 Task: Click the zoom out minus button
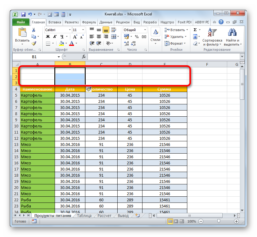pos(201,221)
